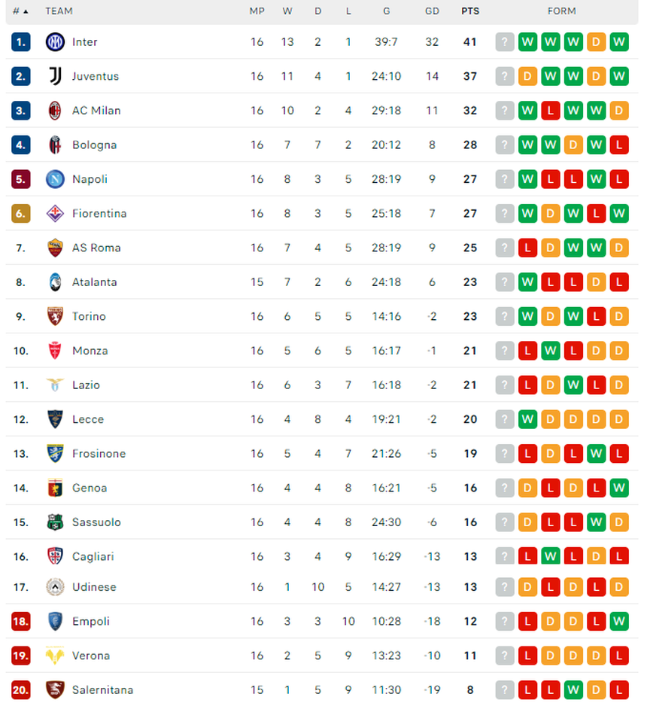The width and height of the screenshot is (647, 709).
Task: Click the Bologna club badge
Action: (x=55, y=145)
